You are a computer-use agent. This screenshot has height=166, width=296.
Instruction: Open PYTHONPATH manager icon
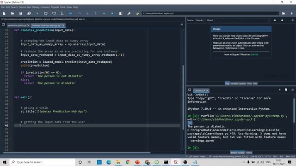137,13
